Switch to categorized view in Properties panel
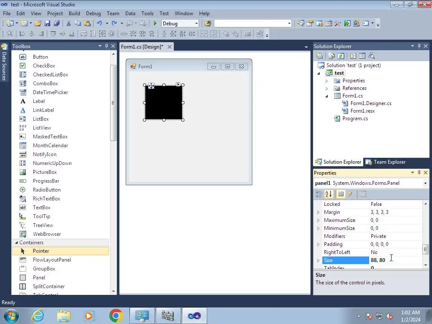This screenshot has width=432, height=324. (319, 194)
